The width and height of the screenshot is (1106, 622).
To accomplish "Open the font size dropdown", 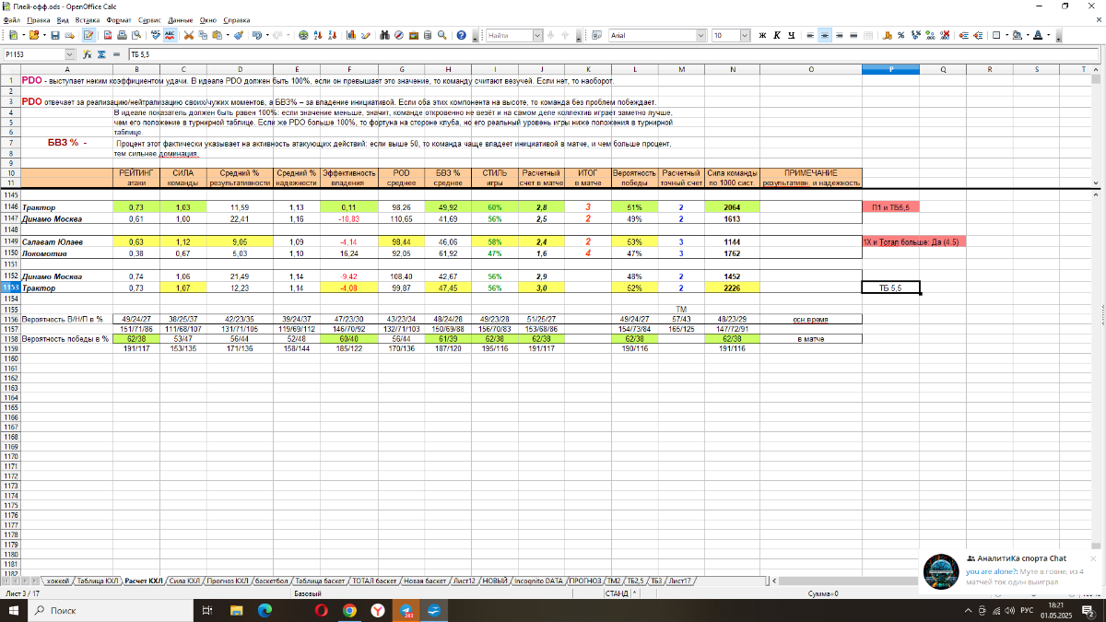I will (745, 35).
